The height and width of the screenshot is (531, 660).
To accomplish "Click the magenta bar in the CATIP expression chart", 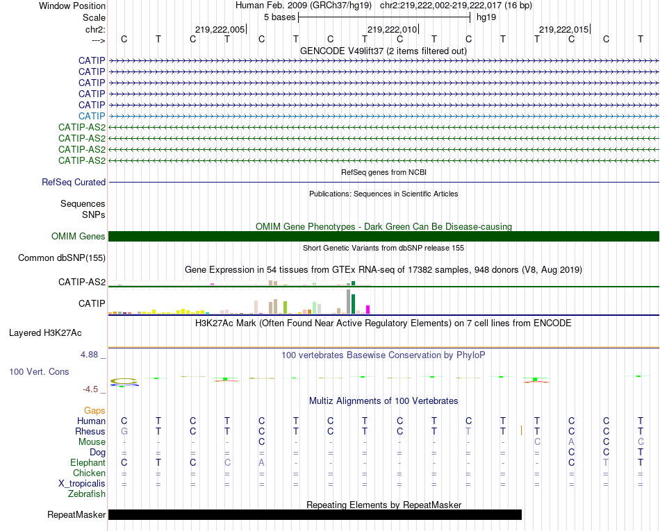I will 368,310.
